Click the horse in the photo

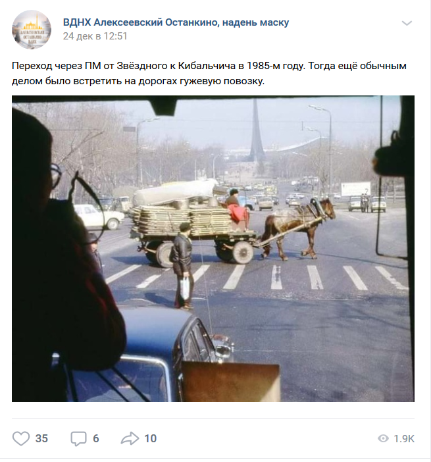[297, 228]
